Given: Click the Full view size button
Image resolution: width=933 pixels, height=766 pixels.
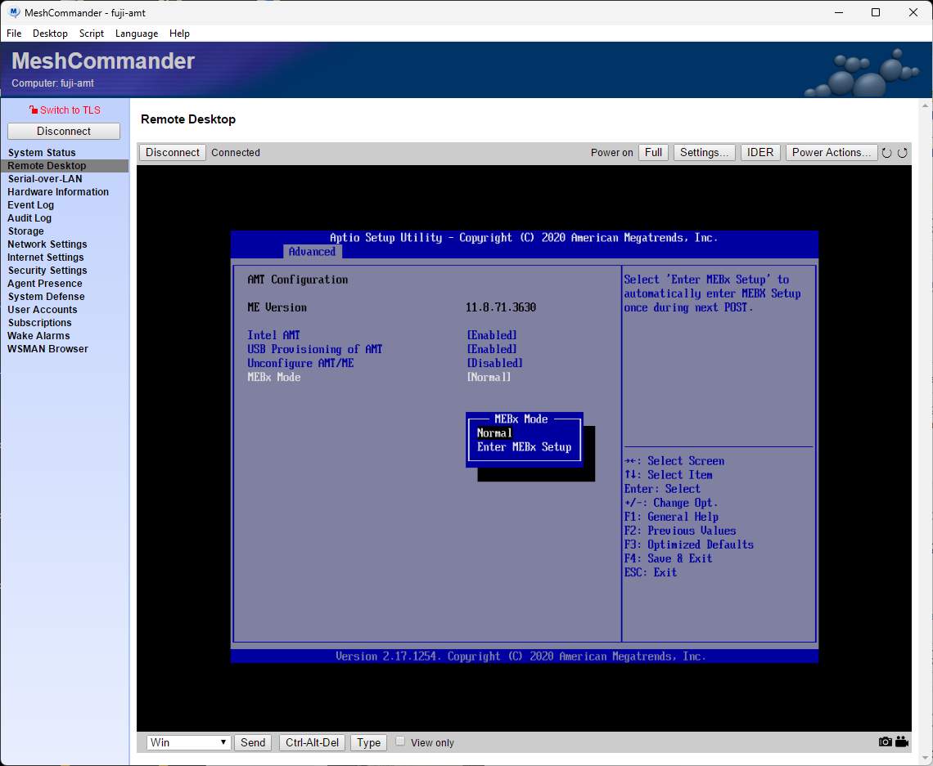Looking at the screenshot, I should point(653,152).
